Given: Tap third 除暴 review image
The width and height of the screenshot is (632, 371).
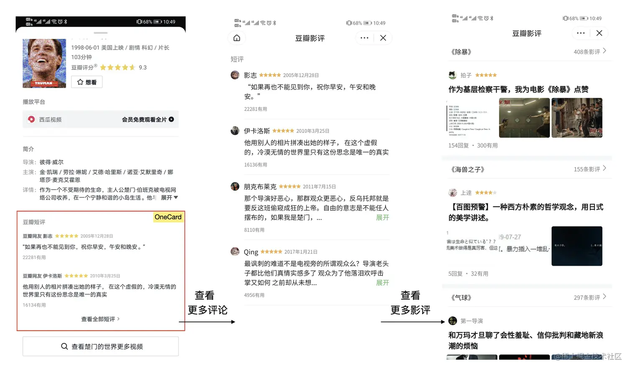Looking at the screenshot, I should coord(577,118).
